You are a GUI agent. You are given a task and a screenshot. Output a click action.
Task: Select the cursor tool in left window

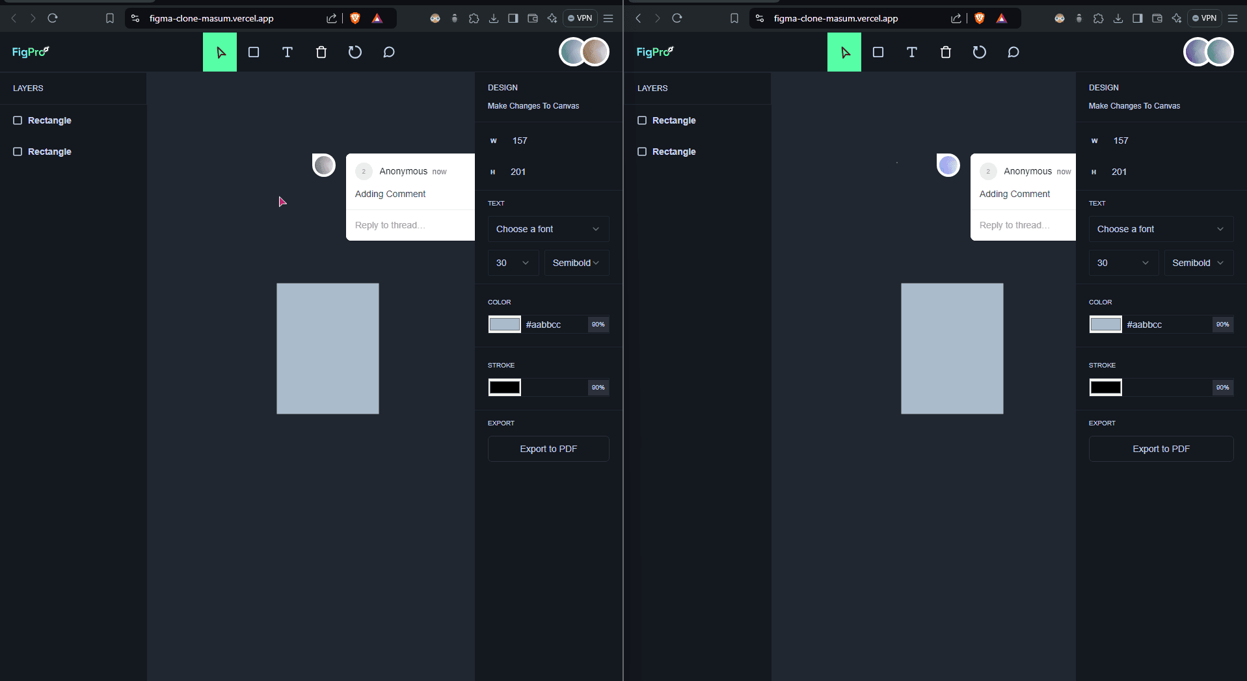220,52
